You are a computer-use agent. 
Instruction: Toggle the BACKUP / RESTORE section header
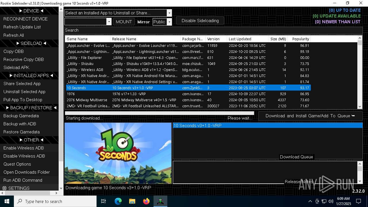click(x=31, y=108)
